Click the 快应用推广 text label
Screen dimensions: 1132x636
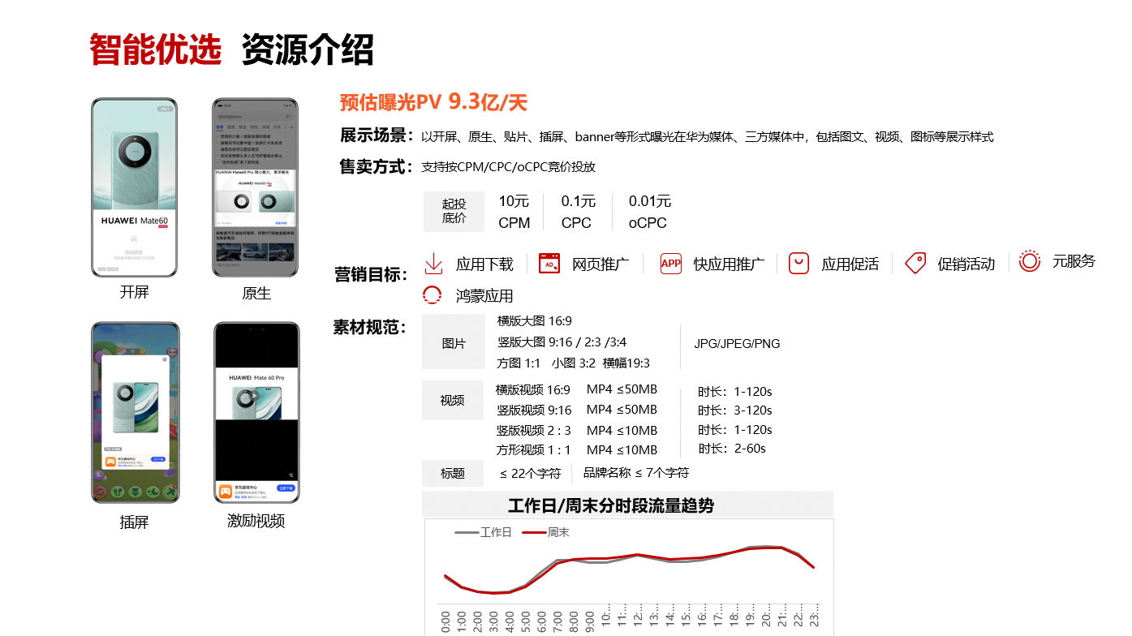click(729, 264)
